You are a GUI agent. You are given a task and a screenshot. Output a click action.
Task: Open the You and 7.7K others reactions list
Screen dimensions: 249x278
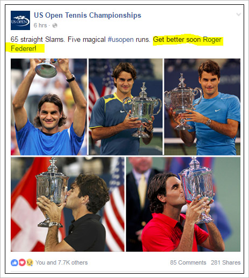coord(62,262)
